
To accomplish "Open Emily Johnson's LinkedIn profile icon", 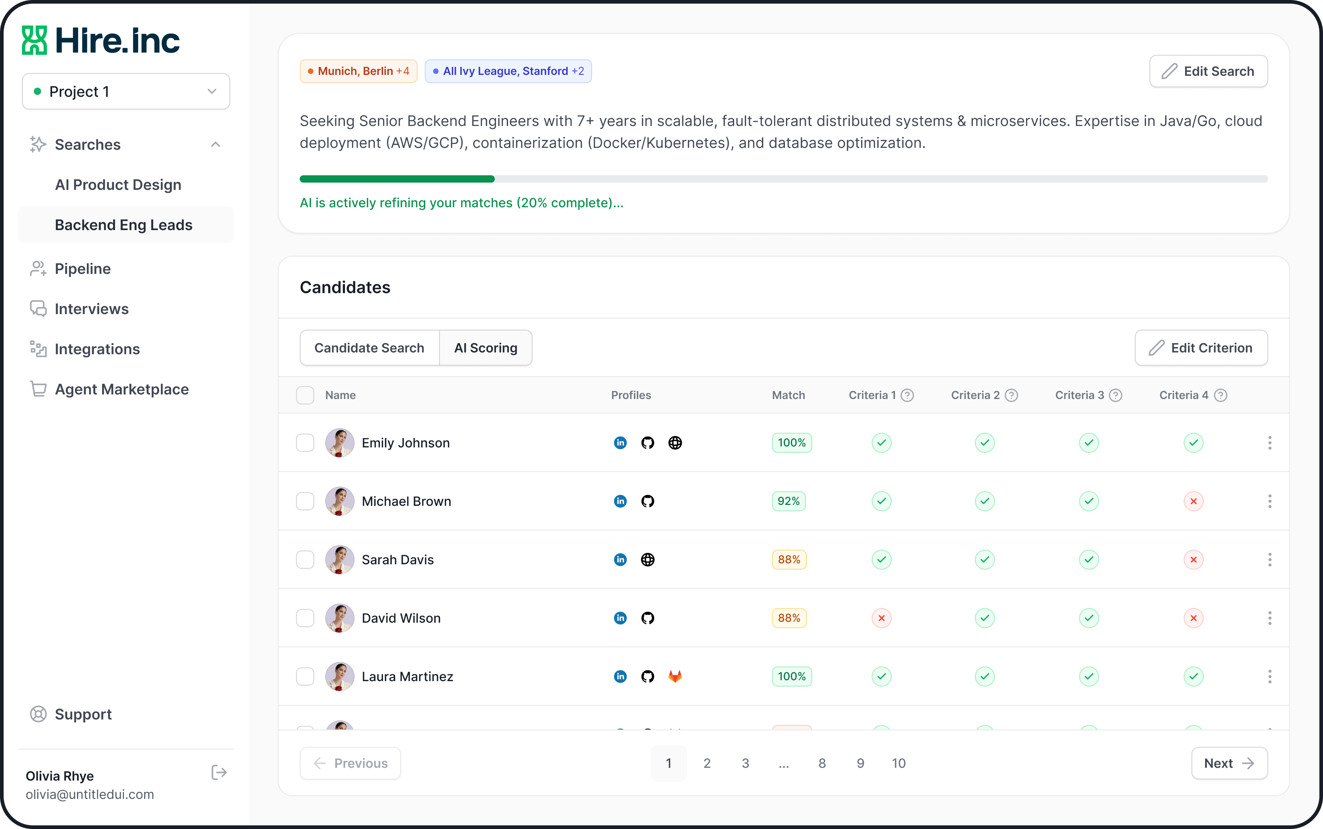I will pyautogui.click(x=620, y=443).
